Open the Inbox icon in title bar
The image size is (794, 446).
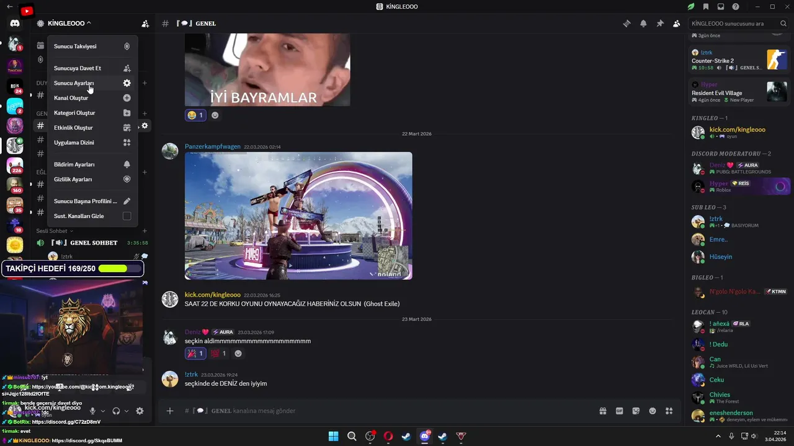(720, 7)
